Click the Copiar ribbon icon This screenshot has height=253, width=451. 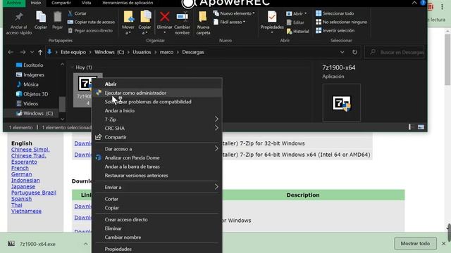click(x=41, y=17)
